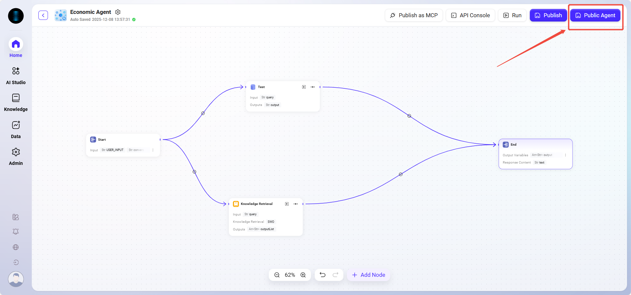Screen dimensions: 631x295
Task: Open the notifications bell icon
Action: [16, 232]
